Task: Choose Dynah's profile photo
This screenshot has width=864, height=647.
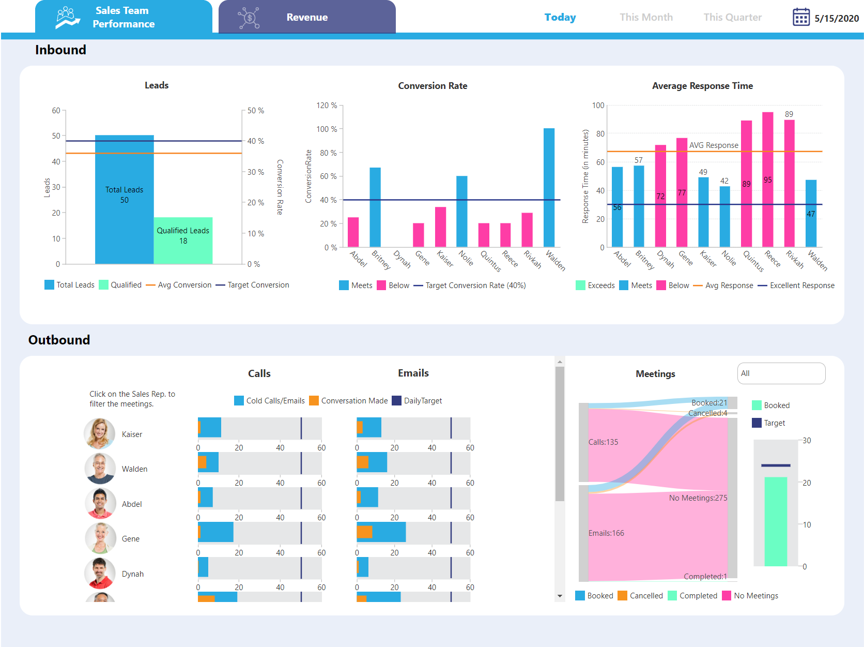Action: [100, 573]
